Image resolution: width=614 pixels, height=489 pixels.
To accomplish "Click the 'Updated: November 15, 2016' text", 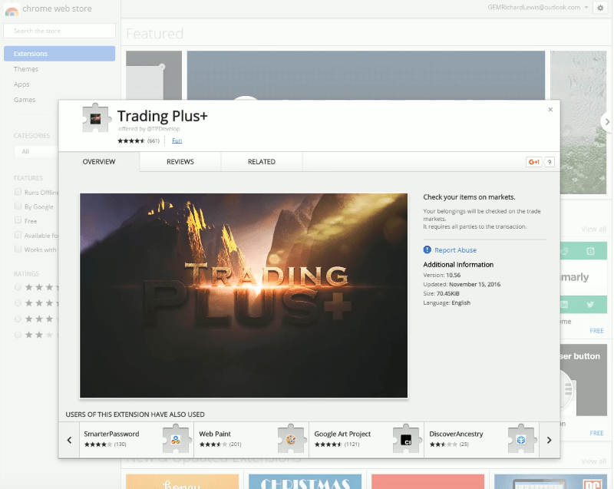I will (462, 284).
